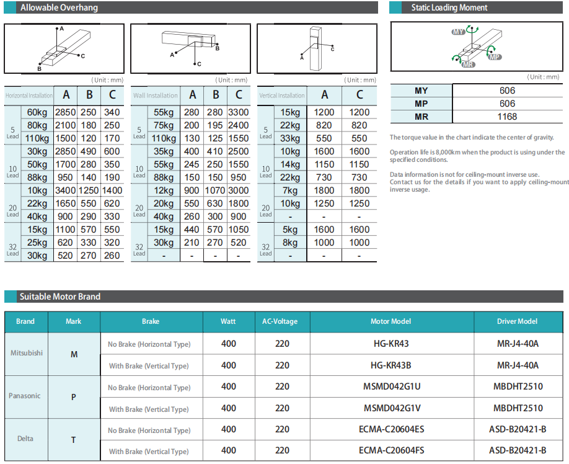Click the Driver Model column header
Image resolution: width=569 pixels, height=464 pixels.
tap(517, 321)
